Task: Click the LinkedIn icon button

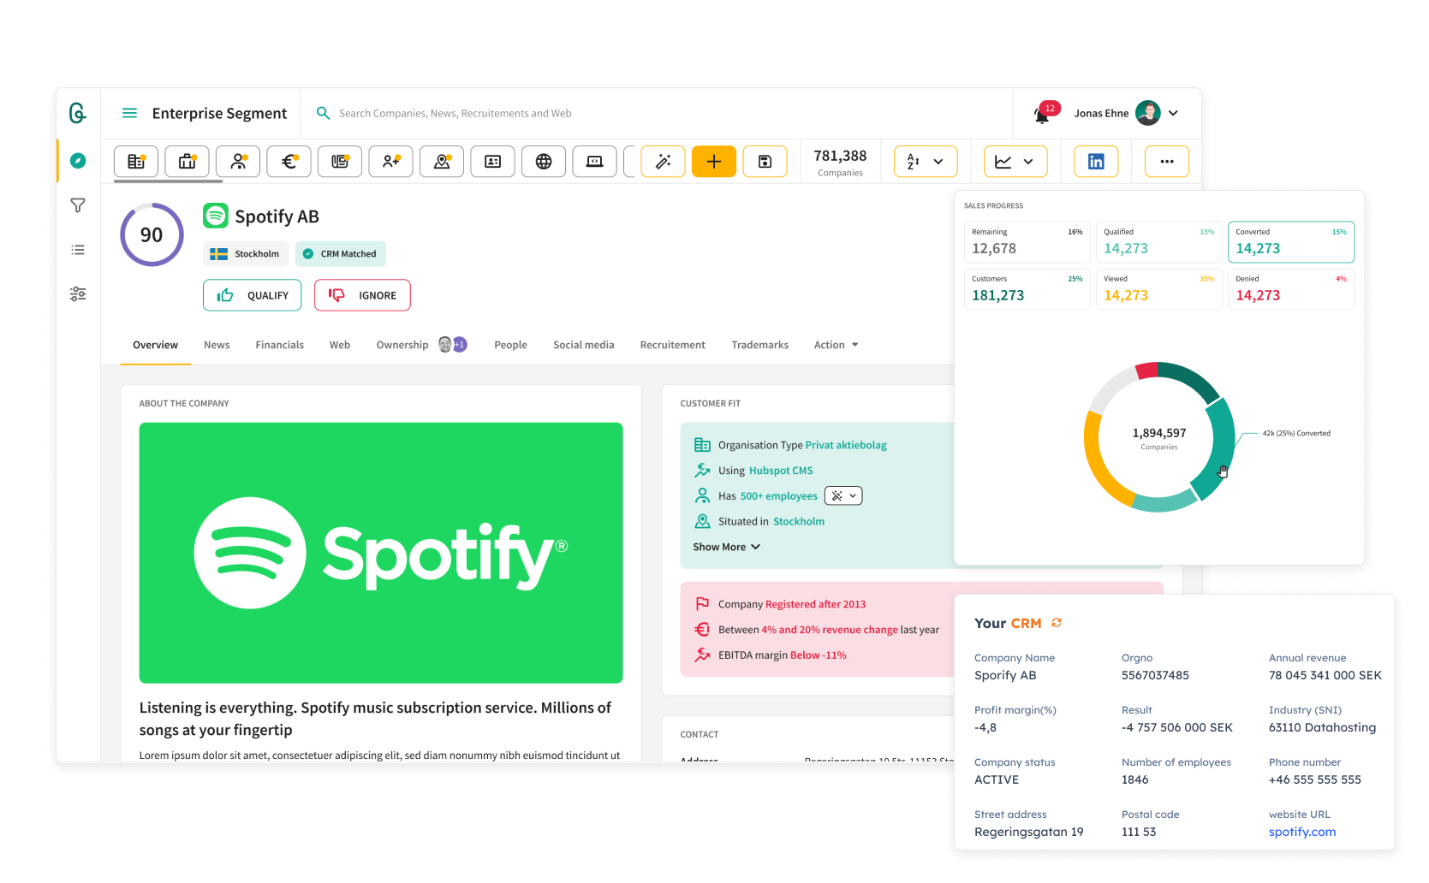Action: (1096, 162)
